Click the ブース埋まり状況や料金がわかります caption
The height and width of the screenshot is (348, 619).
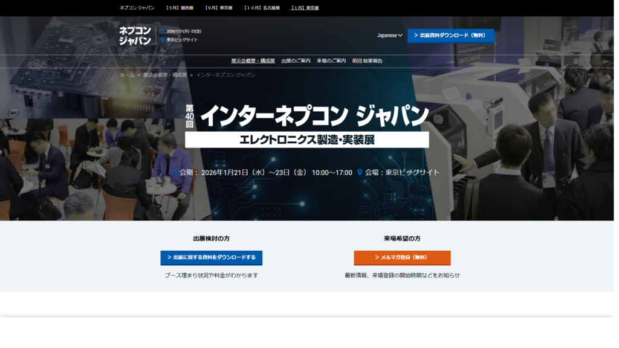(x=211, y=275)
